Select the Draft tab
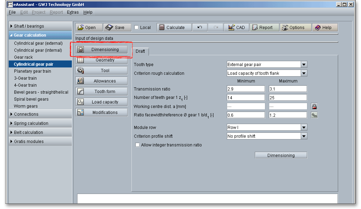Image resolution: width=361 pixels, height=209 pixels. [x=140, y=51]
